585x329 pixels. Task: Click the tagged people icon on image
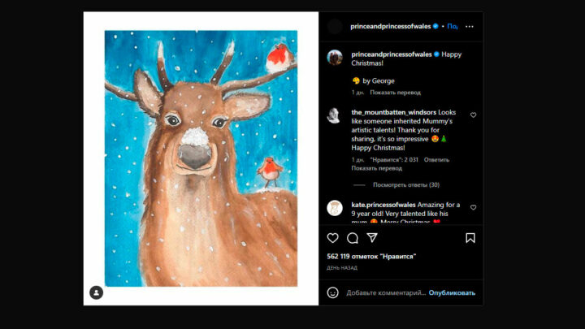pyautogui.click(x=96, y=292)
